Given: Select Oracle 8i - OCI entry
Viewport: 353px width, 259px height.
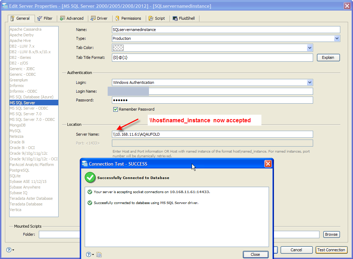Looking at the screenshot, I should [22, 148].
